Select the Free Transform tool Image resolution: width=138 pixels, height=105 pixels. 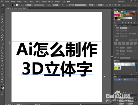click(2, 50)
